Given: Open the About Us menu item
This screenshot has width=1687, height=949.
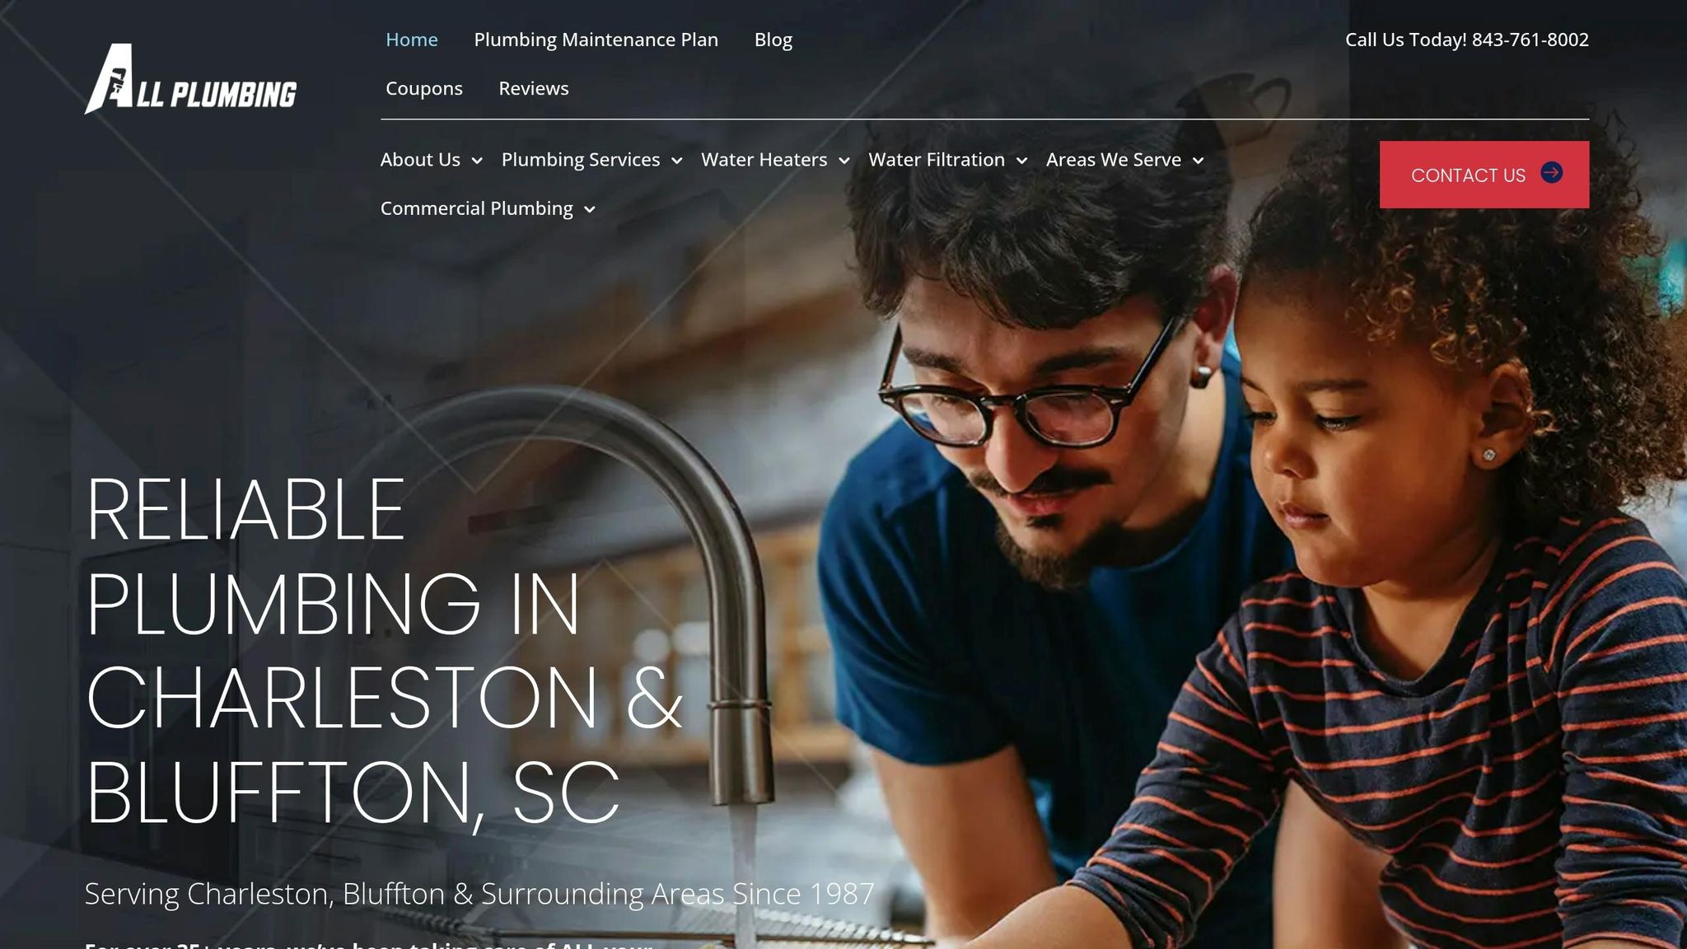Looking at the screenshot, I should (x=420, y=160).
